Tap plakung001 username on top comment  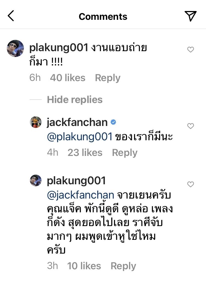[x=59, y=48]
